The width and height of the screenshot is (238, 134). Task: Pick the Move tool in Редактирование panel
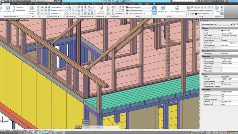click(x=85, y=7)
